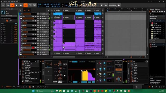Switch to the ARRANGE view
Viewport: 166px width, 93px height.
click(x=9, y=87)
